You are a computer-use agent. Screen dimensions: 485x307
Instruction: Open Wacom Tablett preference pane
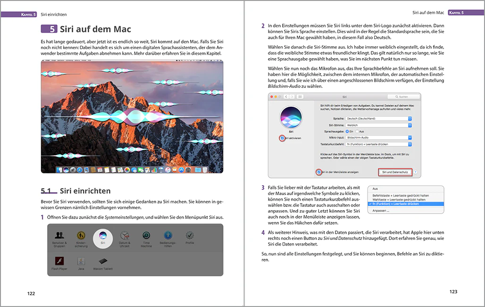tap(103, 264)
